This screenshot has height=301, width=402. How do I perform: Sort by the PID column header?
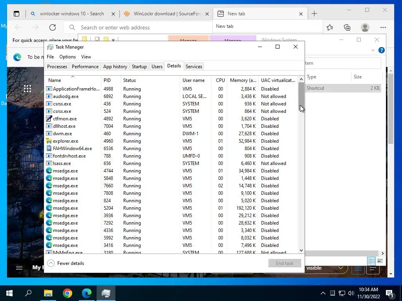click(x=111, y=80)
